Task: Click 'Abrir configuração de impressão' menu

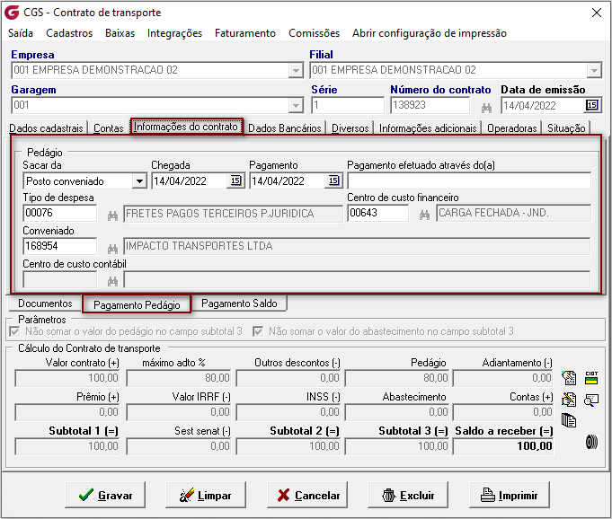Action: pyautogui.click(x=430, y=33)
